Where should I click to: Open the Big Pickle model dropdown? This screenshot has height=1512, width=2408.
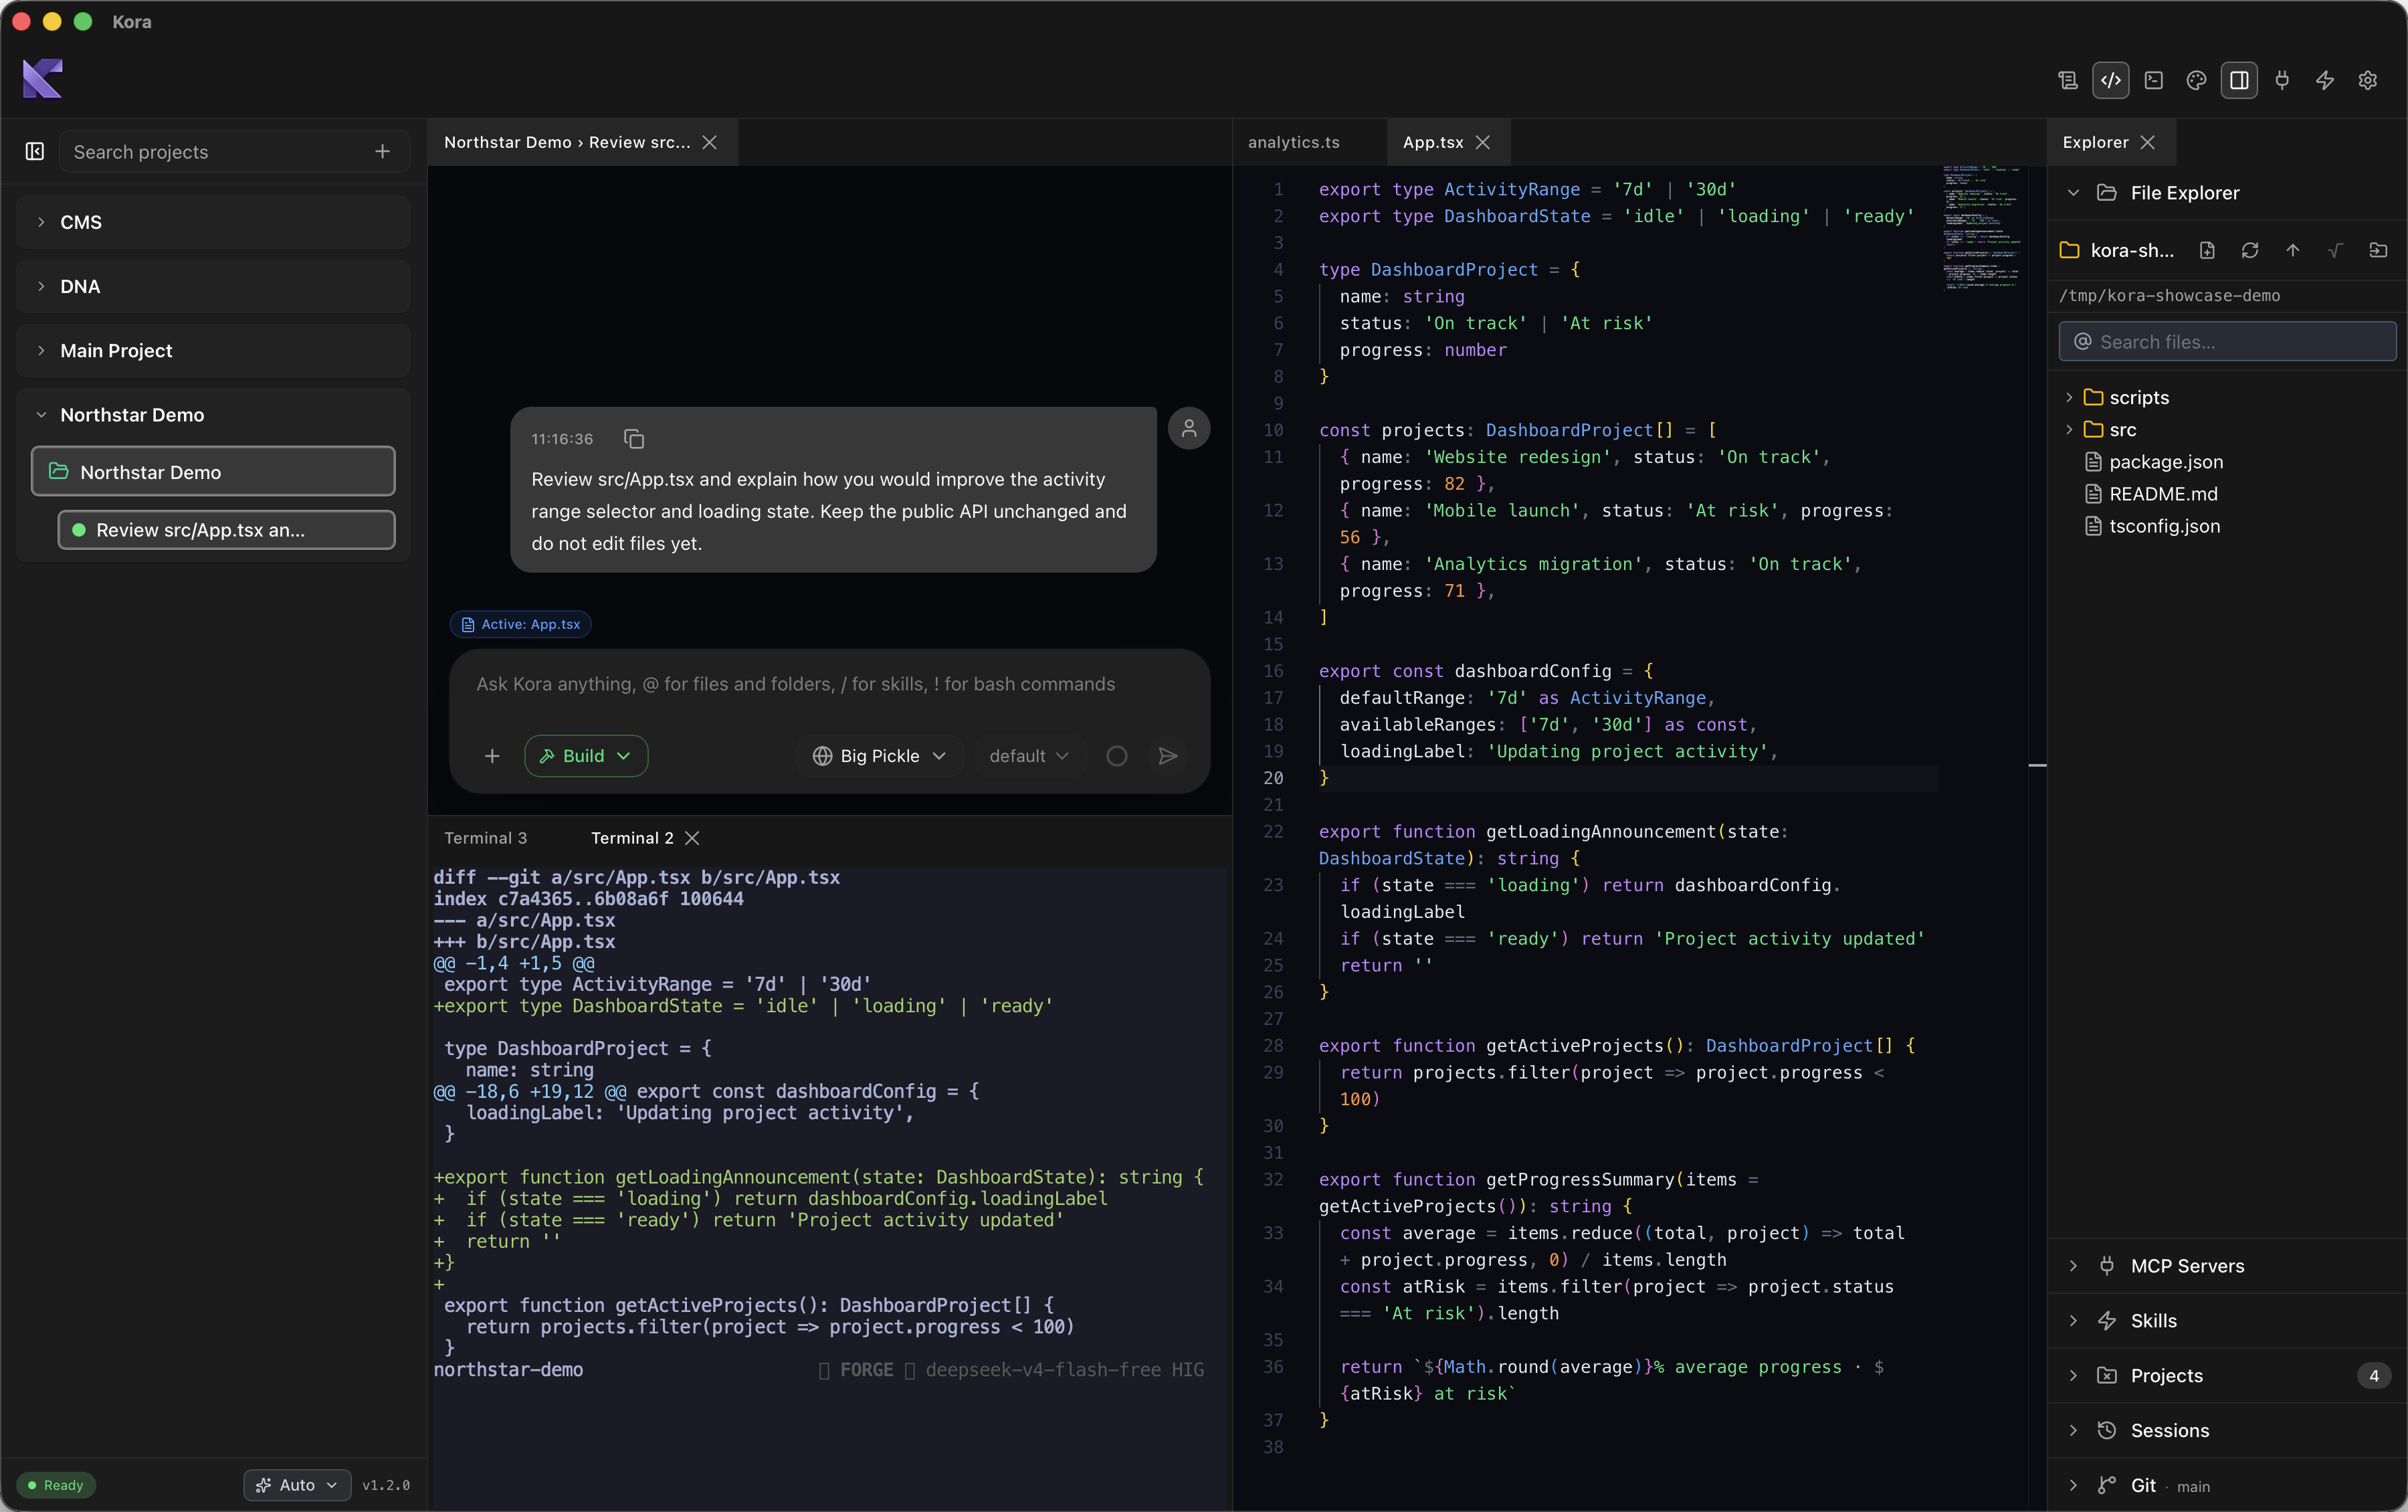[x=880, y=756]
